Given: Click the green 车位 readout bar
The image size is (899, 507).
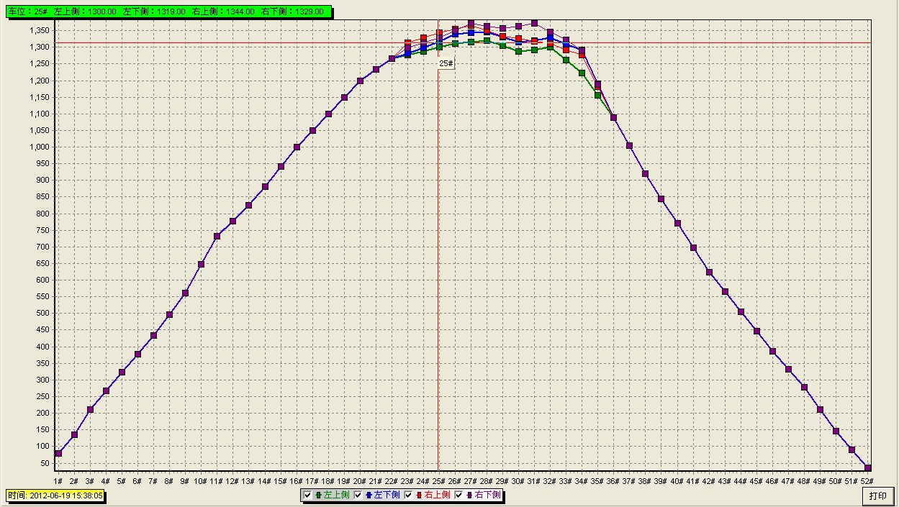Looking at the screenshot, I should [170, 12].
